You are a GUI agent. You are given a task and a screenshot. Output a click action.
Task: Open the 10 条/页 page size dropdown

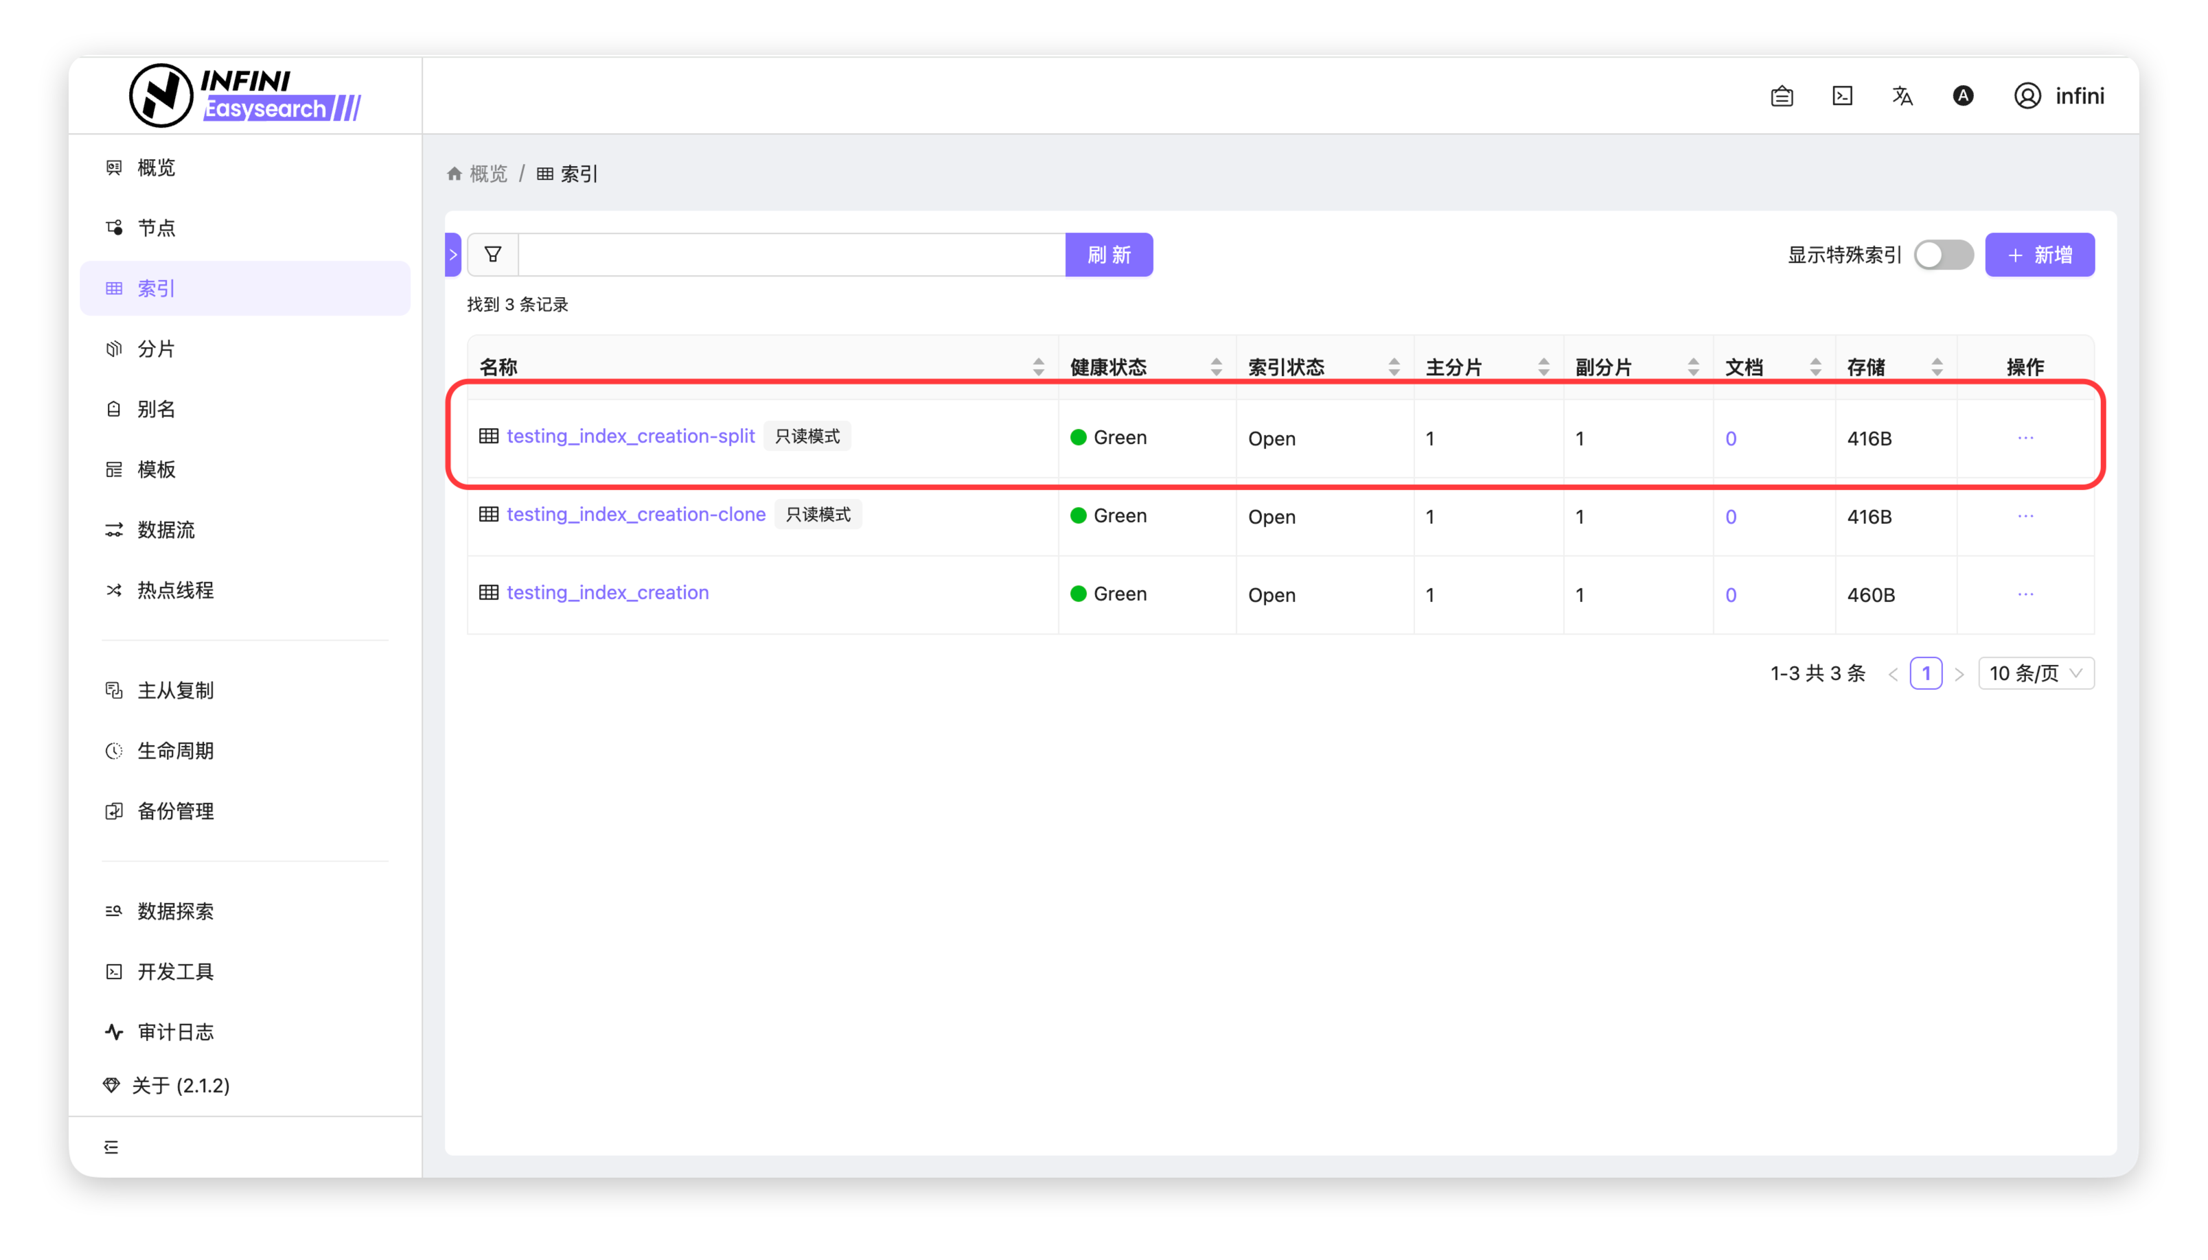2036,673
